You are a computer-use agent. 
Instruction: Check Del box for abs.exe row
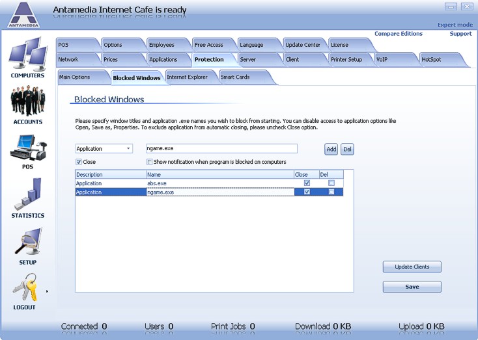tap(331, 183)
